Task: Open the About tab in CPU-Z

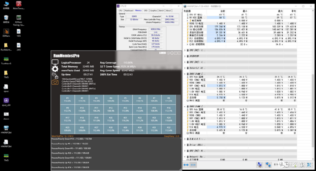Action: [x=168, y=11]
